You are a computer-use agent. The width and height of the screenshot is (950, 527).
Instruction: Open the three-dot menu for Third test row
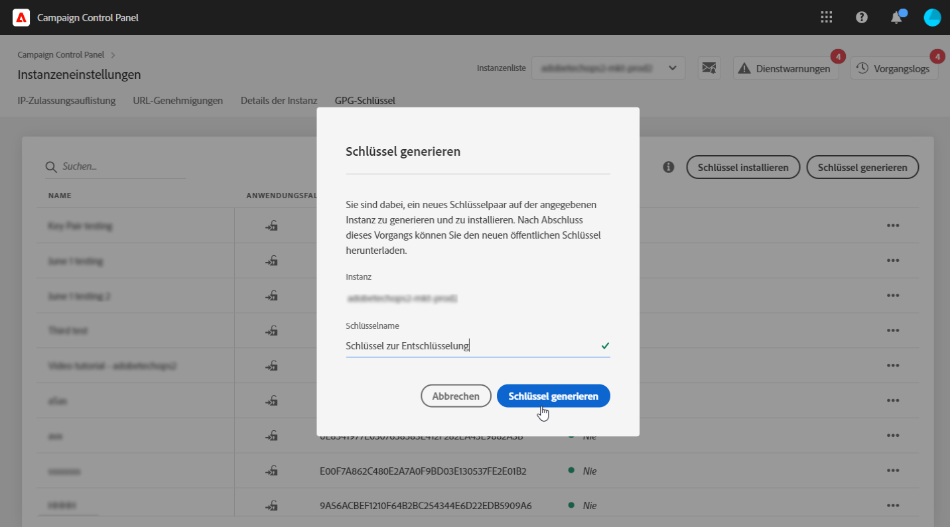[x=893, y=330]
